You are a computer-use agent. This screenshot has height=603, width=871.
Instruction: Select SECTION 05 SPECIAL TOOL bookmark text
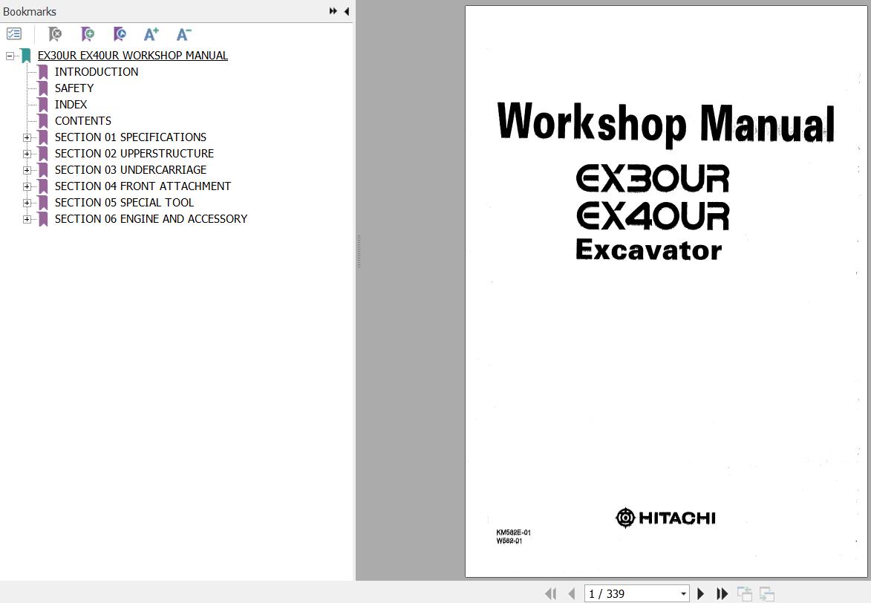pos(125,202)
